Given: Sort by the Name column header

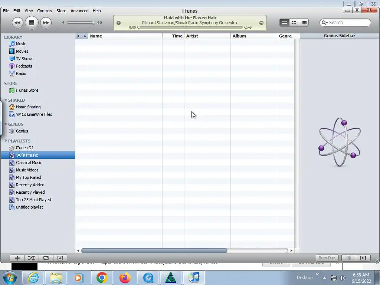Looking at the screenshot, I should pos(125,36).
